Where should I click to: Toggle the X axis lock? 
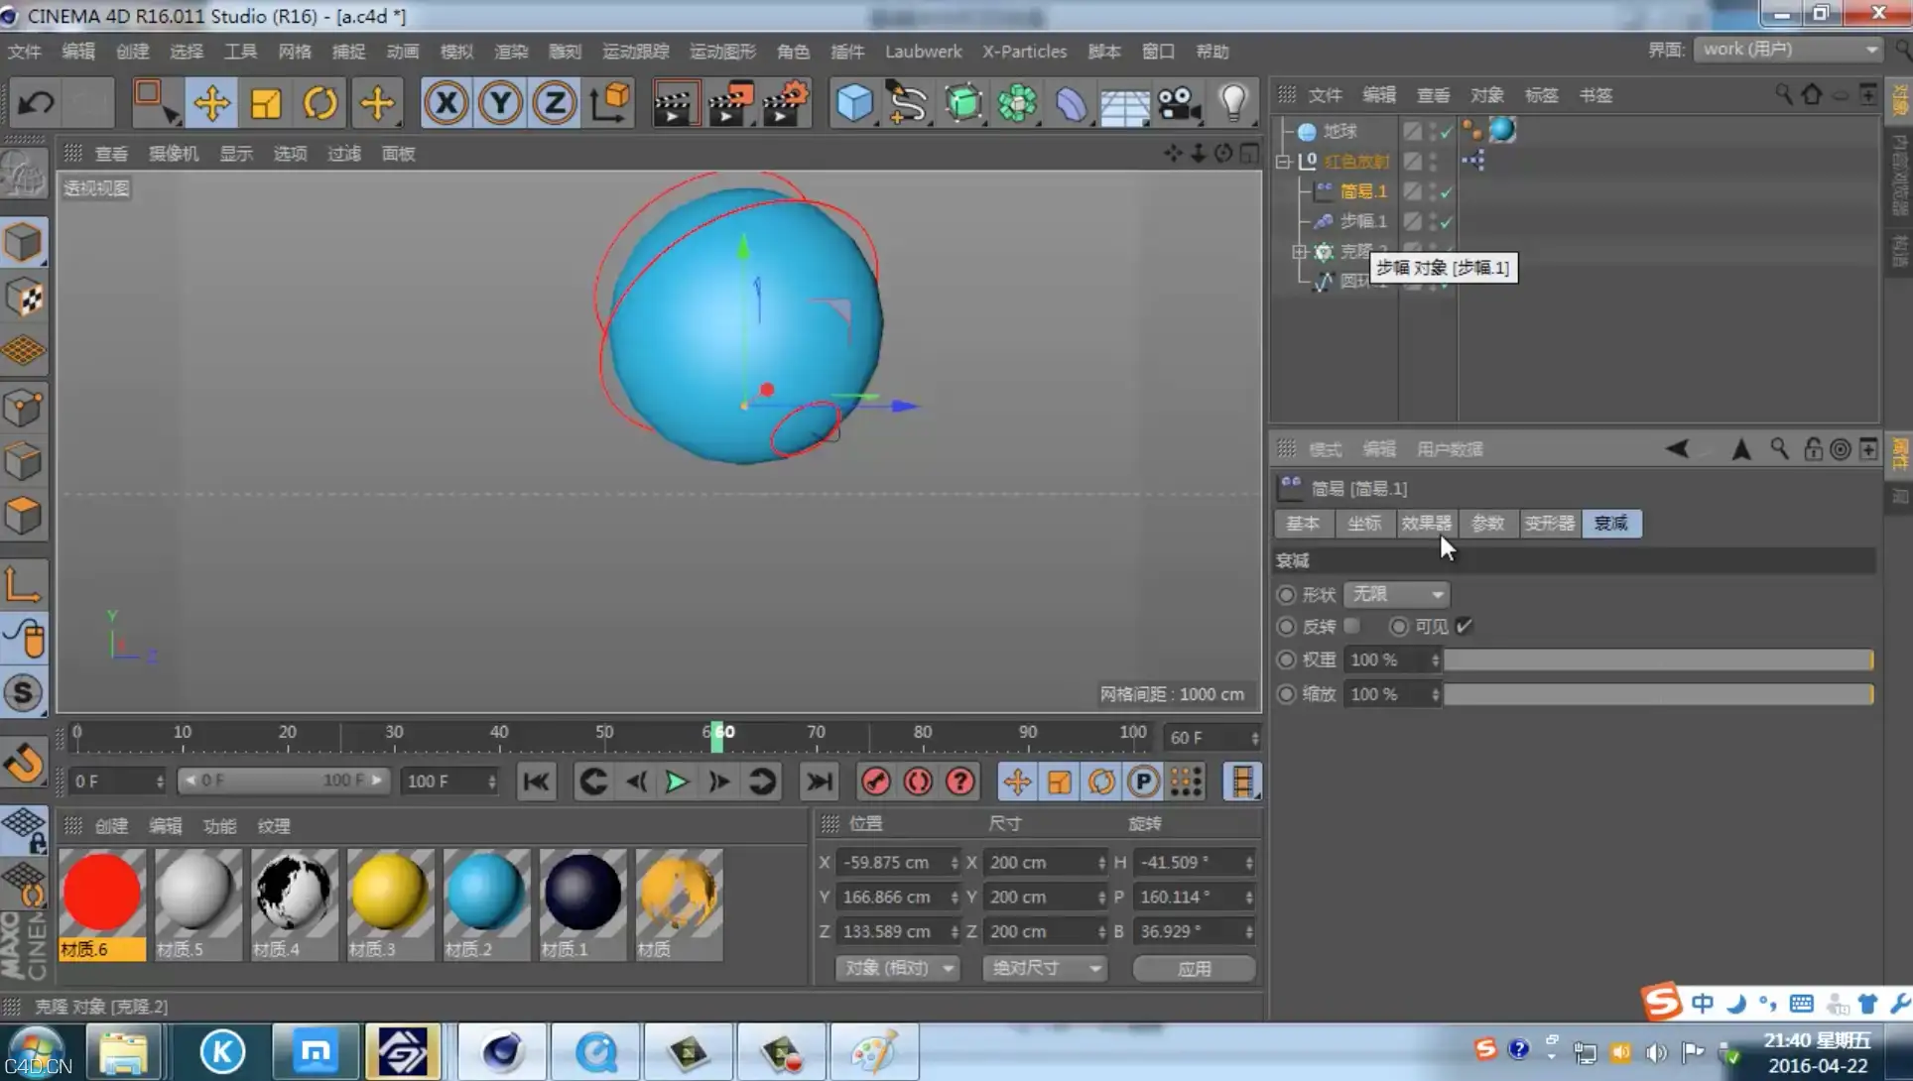[x=446, y=103]
